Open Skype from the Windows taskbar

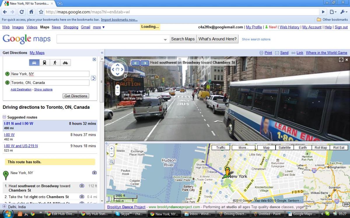coord(129,214)
